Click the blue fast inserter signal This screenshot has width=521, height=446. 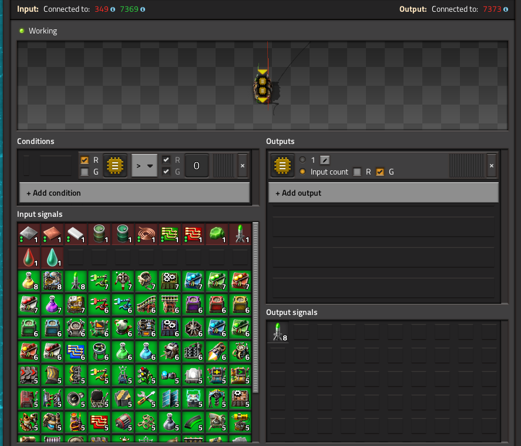[x=123, y=305]
